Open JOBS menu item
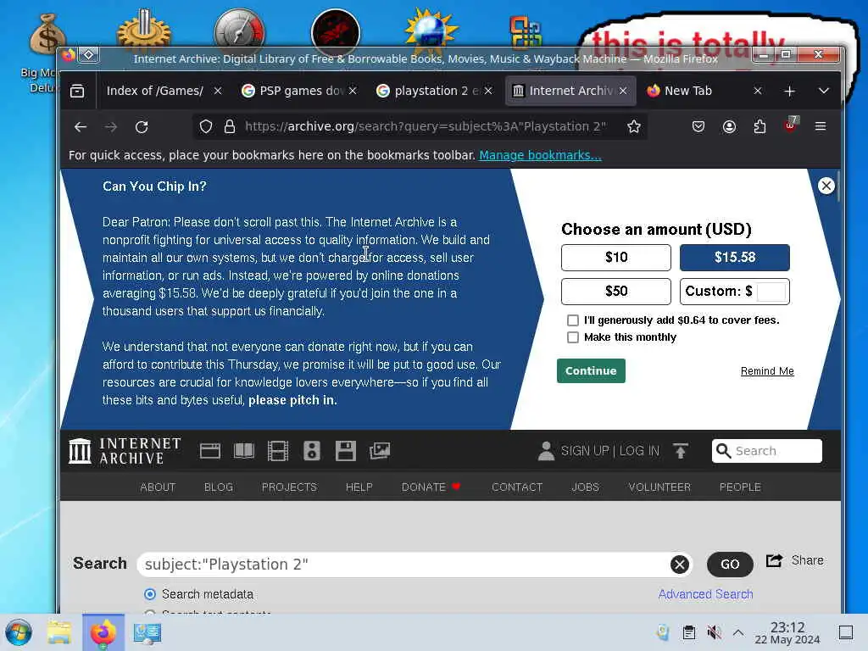Viewport: 868px width, 651px height. click(x=585, y=487)
